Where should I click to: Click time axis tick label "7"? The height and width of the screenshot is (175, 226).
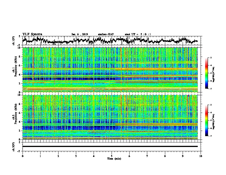147,156
